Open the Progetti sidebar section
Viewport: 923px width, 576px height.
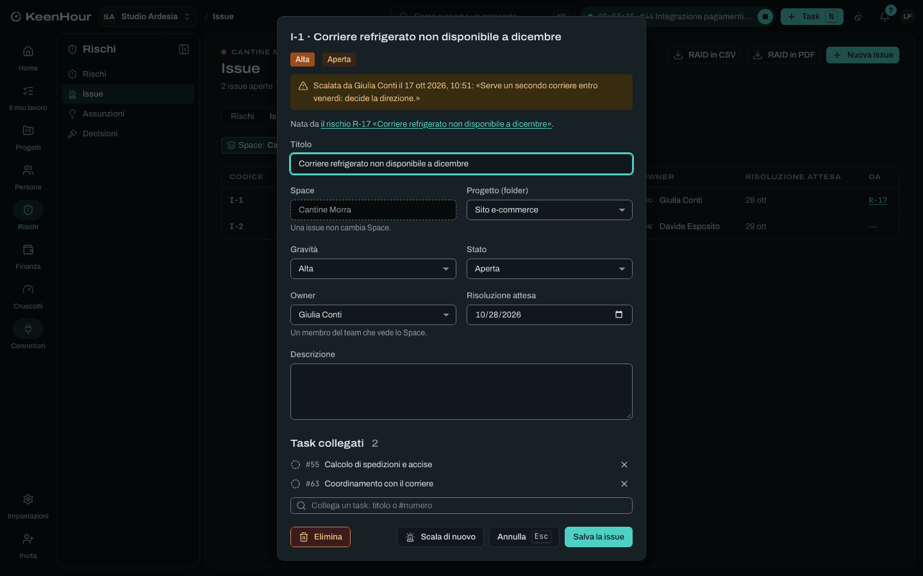28,138
